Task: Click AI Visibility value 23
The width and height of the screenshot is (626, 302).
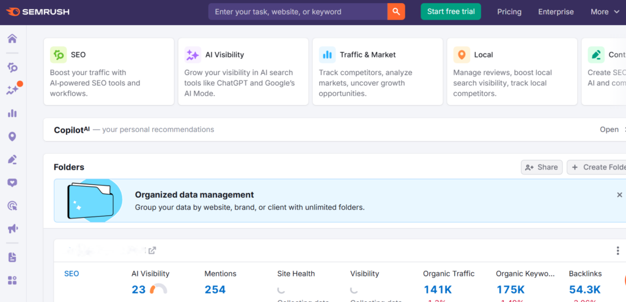Action: click(x=139, y=289)
